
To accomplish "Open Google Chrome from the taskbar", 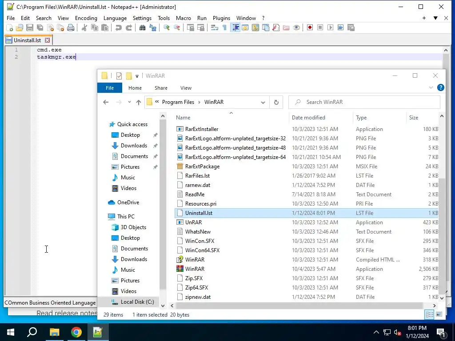I will 76,332.
